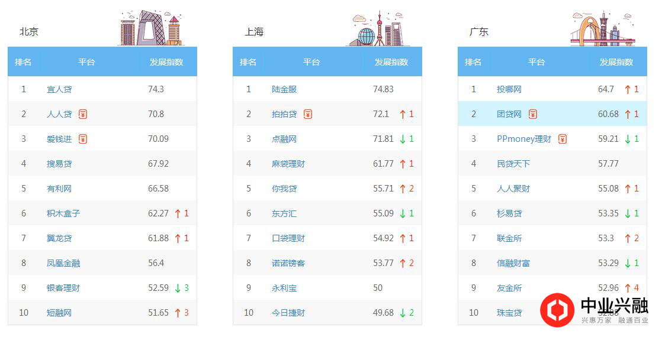Open the 信融财富 platform link

pyautogui.click(x=513, y=263)
